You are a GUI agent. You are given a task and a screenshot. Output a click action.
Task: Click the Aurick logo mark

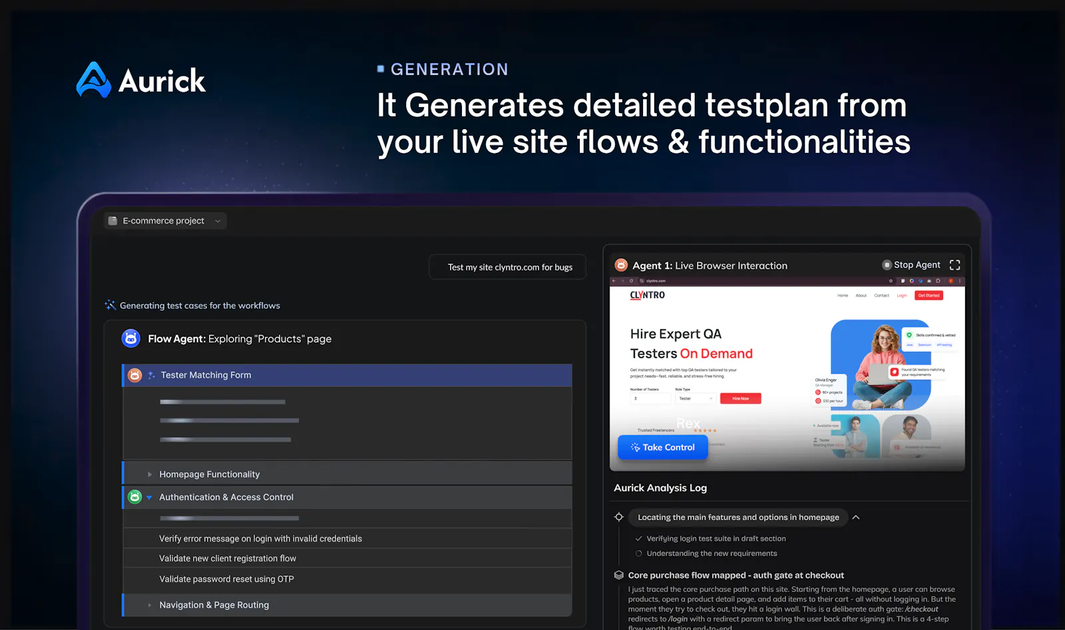[x=93, y=80]
